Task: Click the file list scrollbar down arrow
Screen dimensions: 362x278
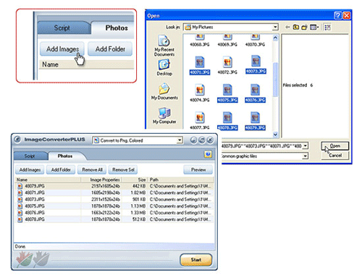Action: (x=275, y=135)
